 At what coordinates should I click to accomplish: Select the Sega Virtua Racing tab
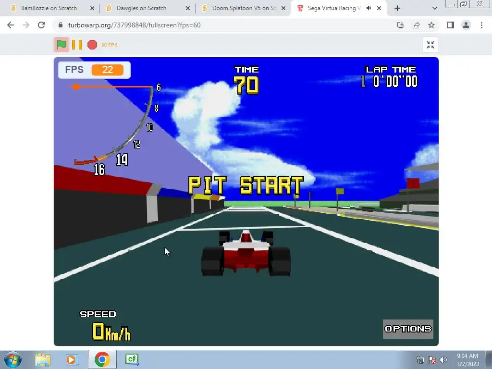(x=334, y=8)
